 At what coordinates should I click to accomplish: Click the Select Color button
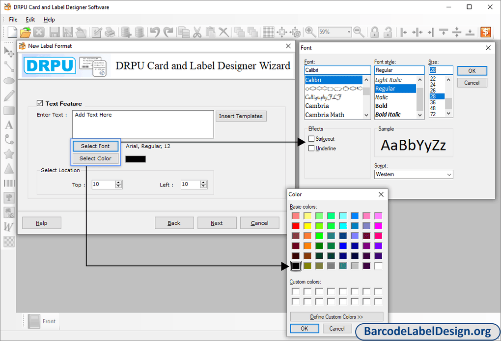click(x=95, y=158)
